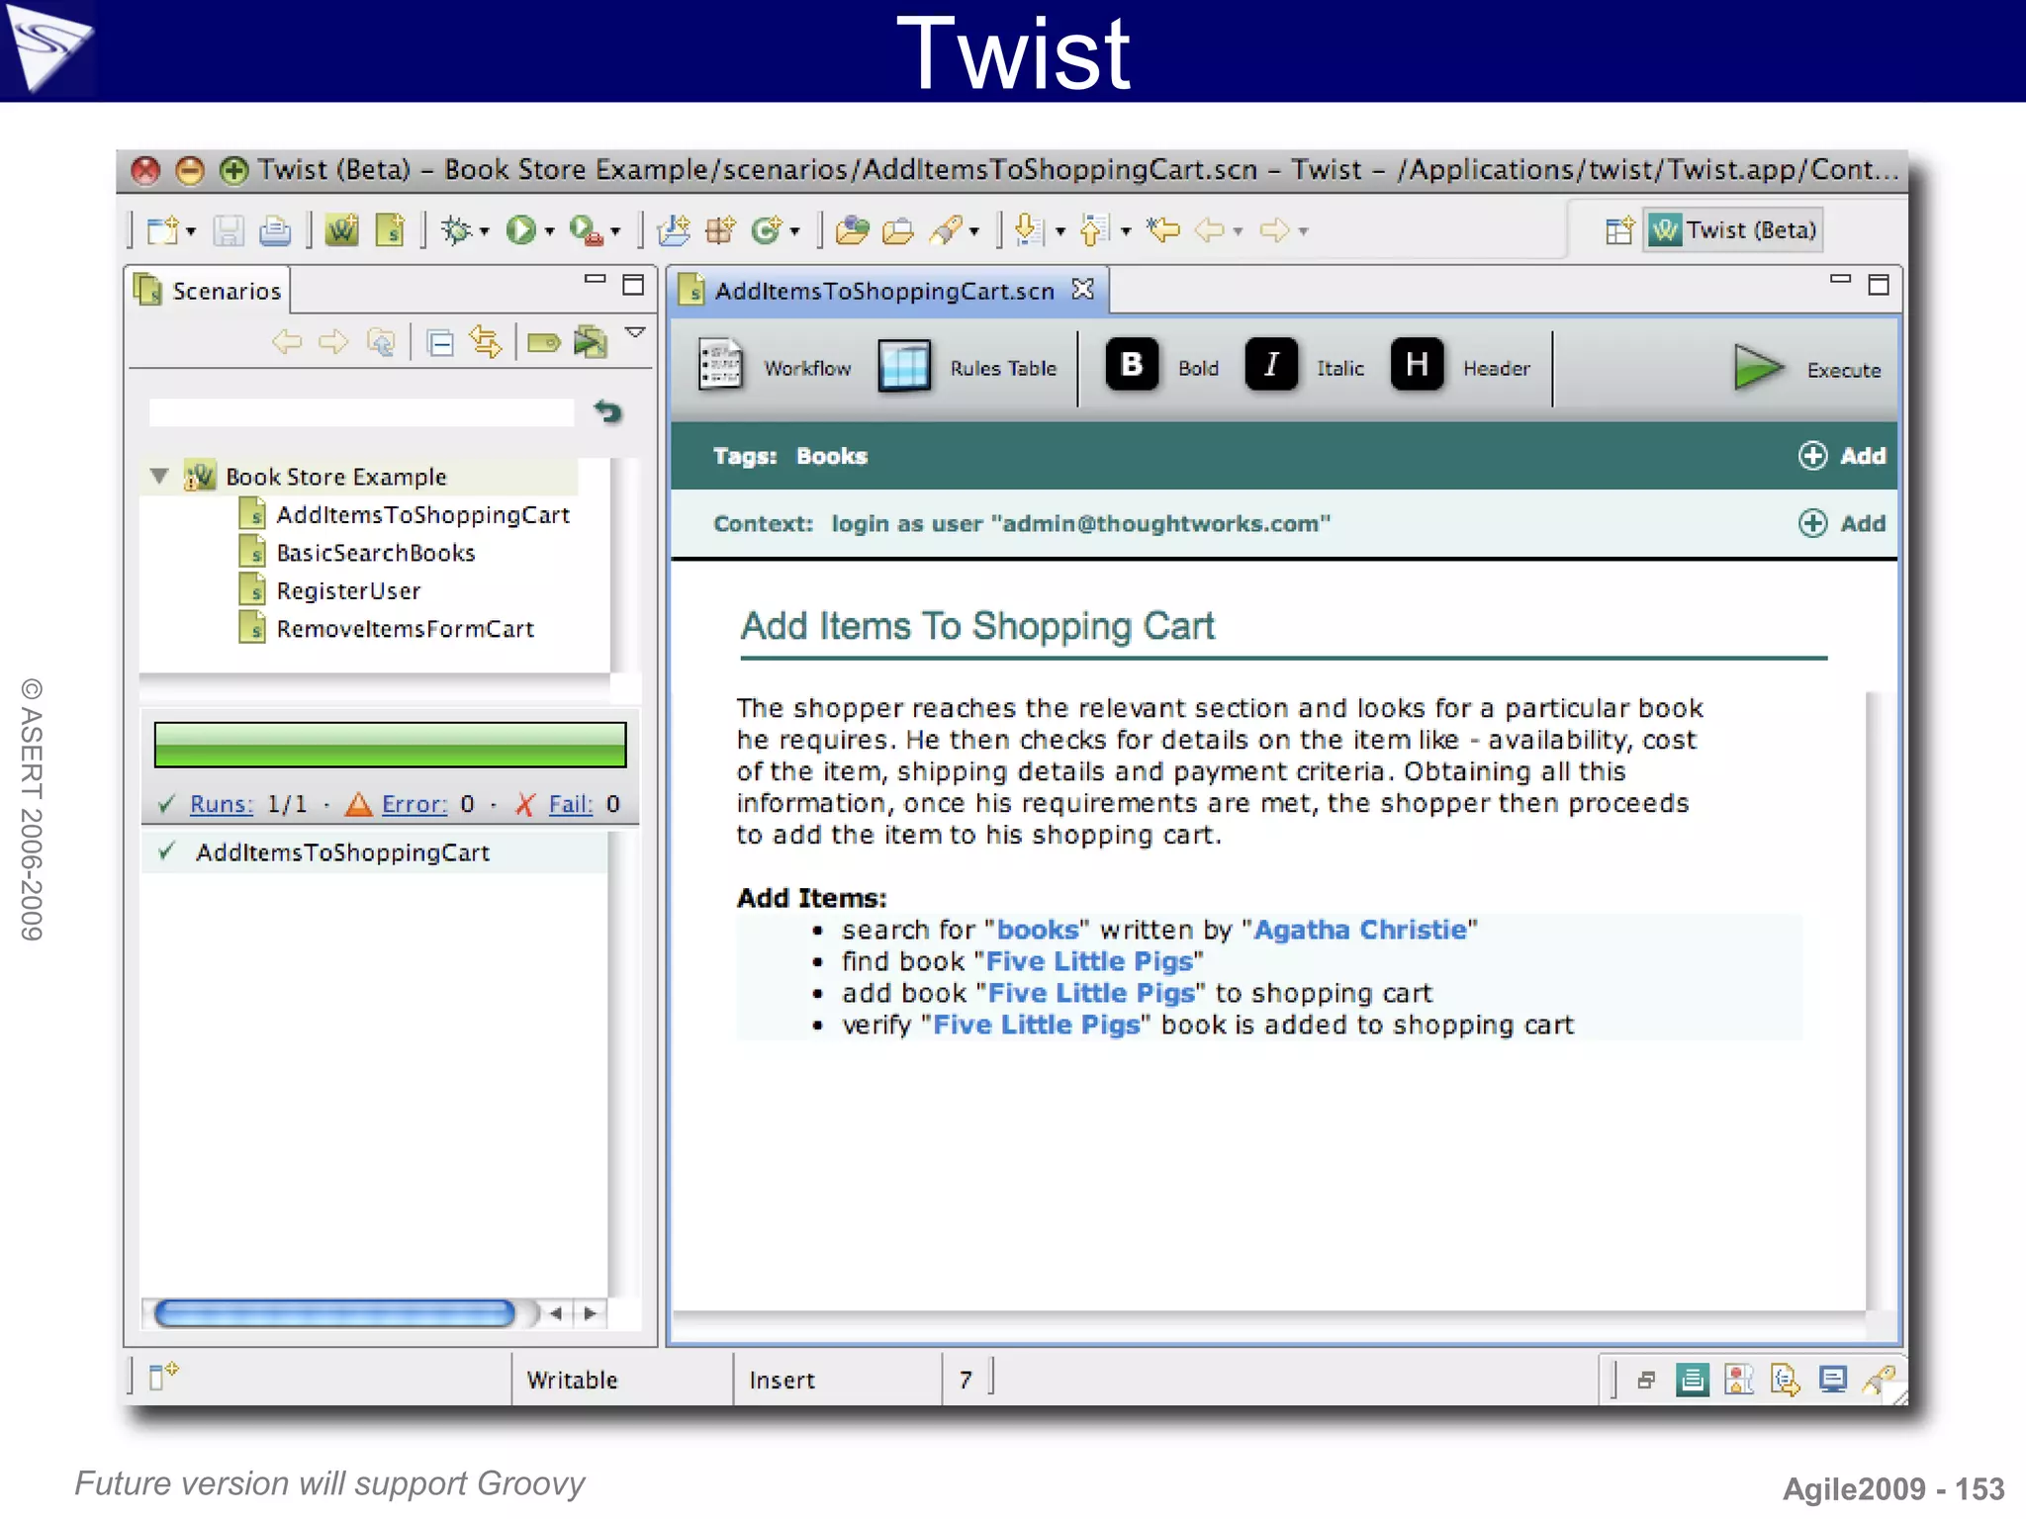
Task: Click the Next Annotation down arrow icon
Action: [x=1029, y=231]
